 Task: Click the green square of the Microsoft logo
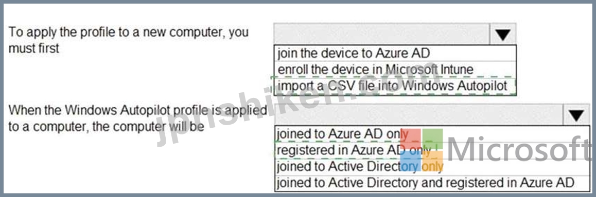pos(432,139)
